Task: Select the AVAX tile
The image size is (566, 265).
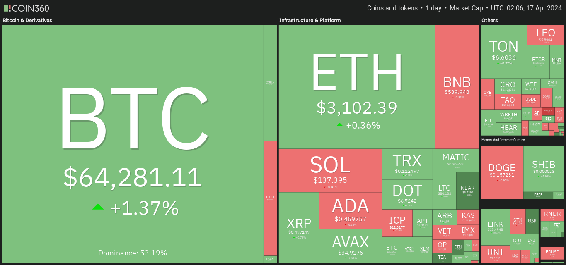Action: point(350,246)
